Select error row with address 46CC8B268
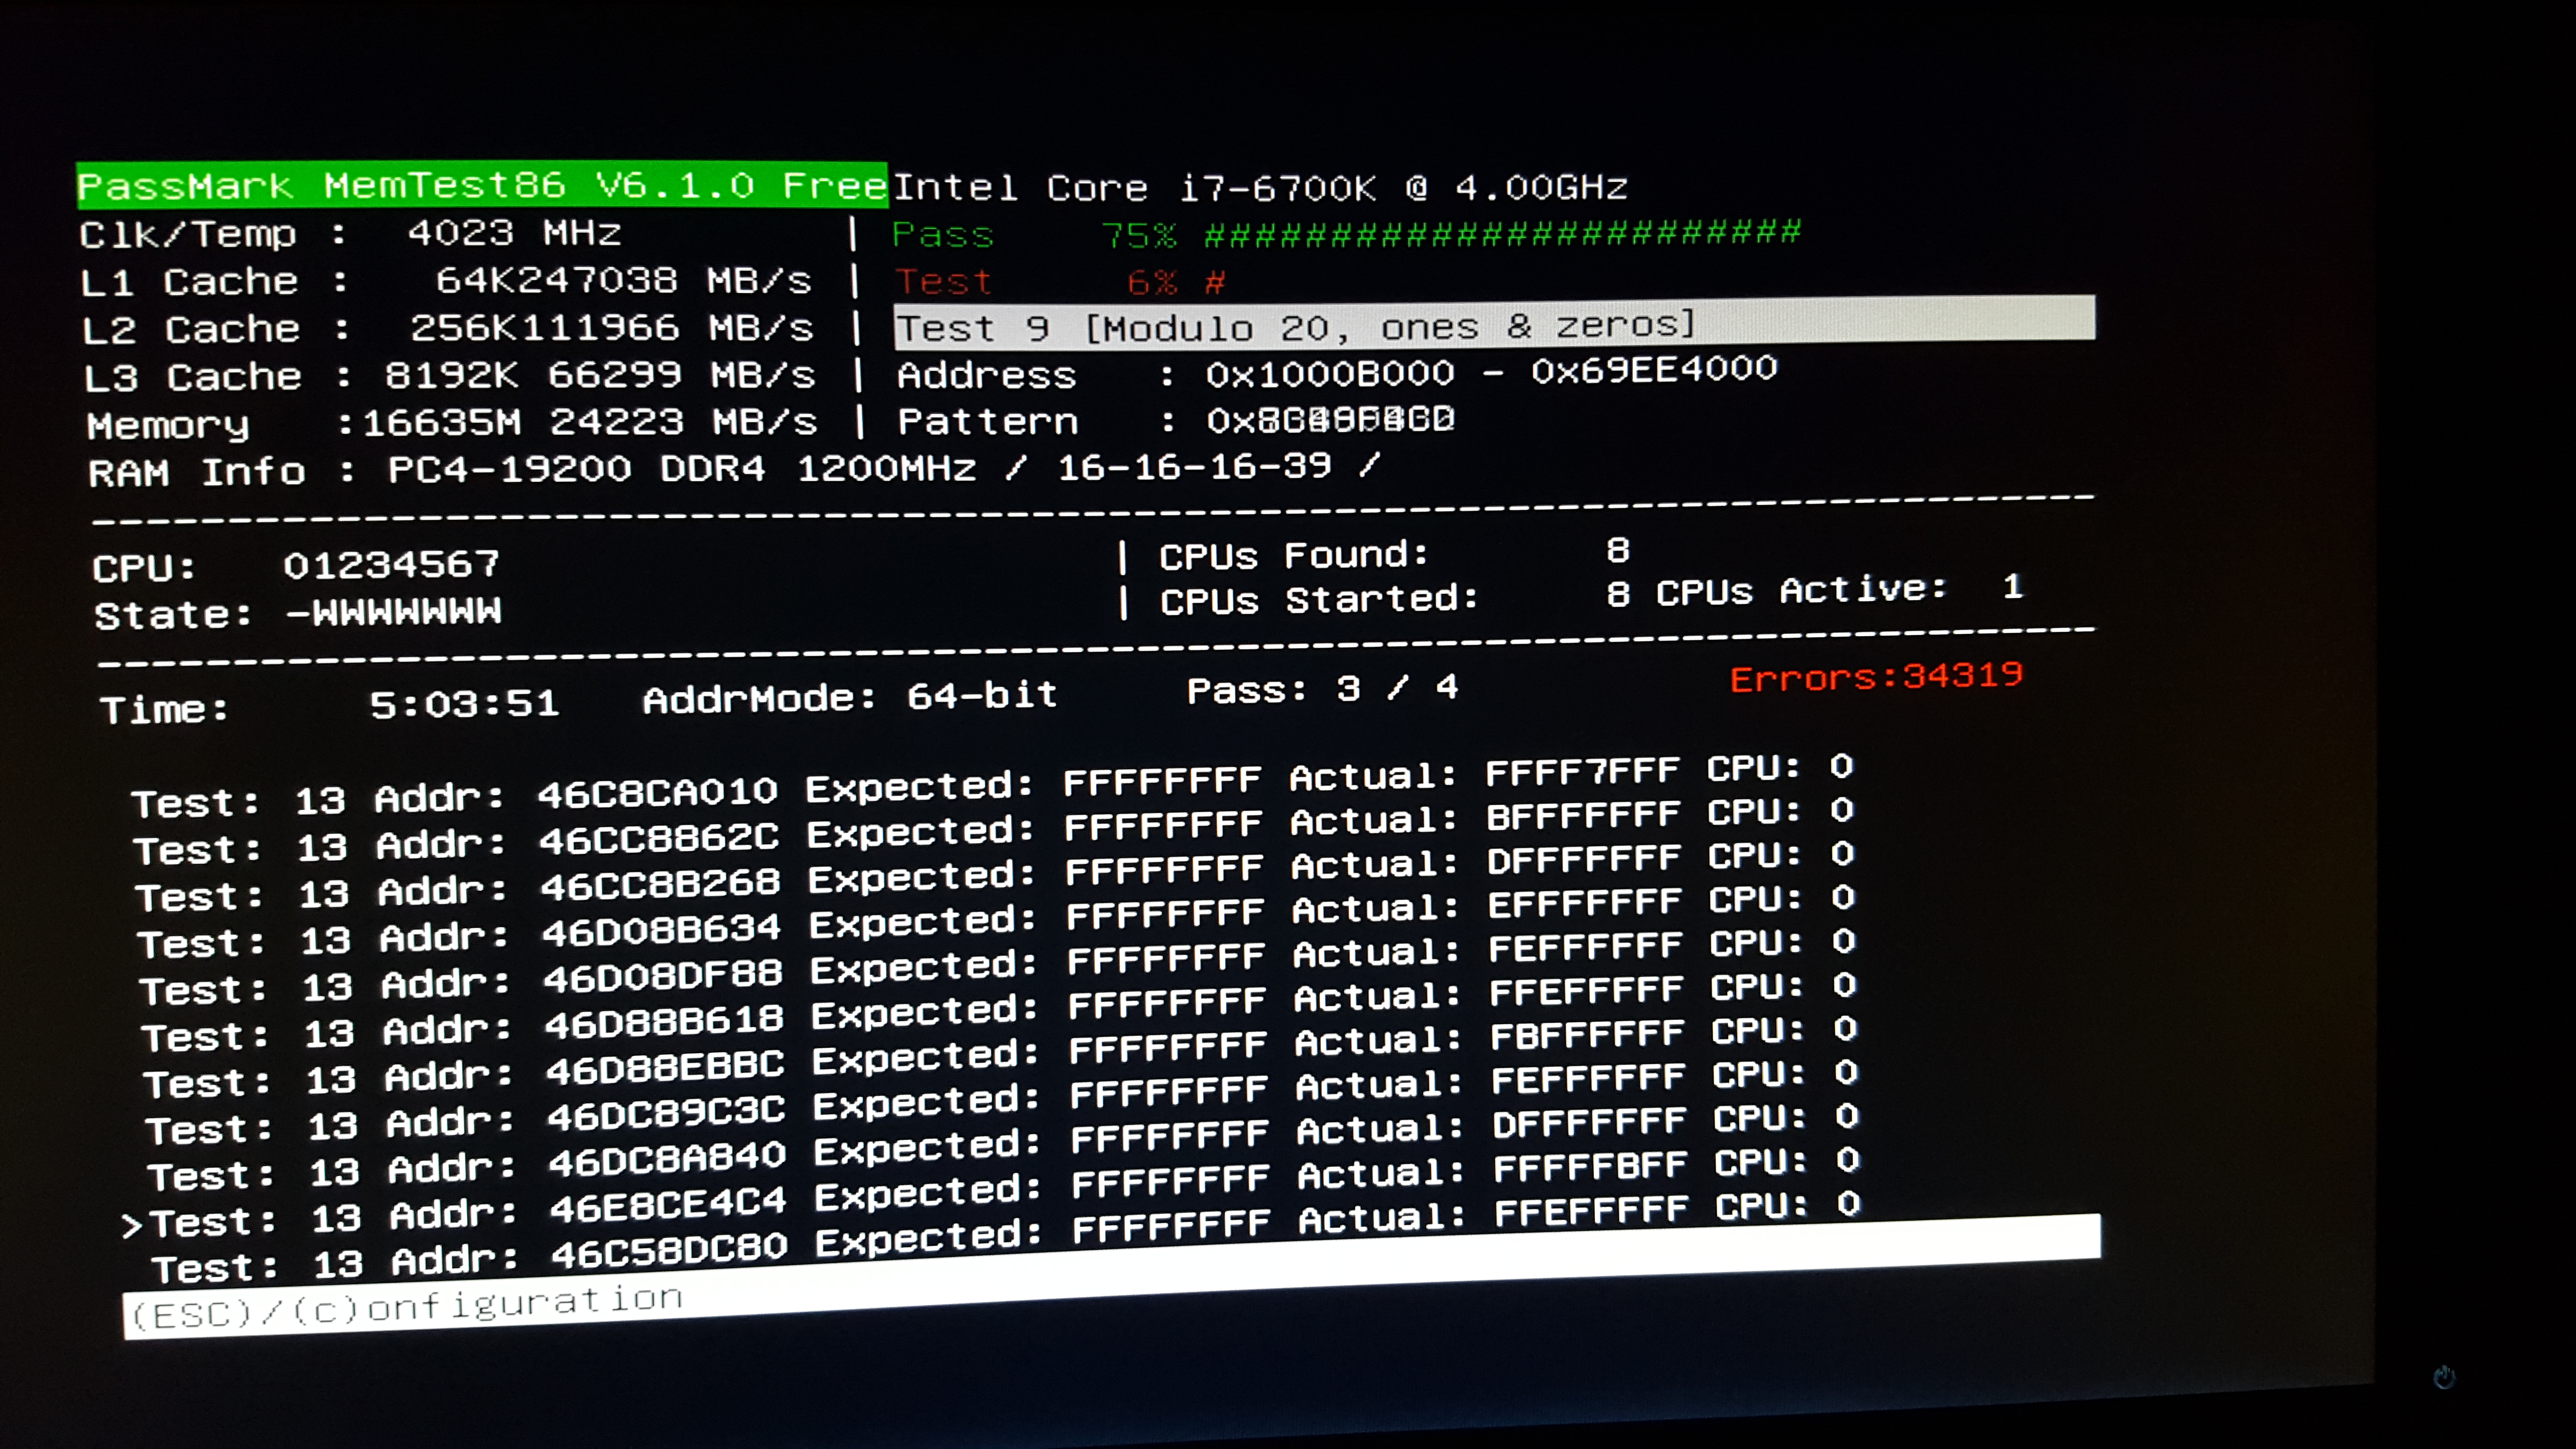The height and width of the screenshot is (1449, 2576). [996, 875]
